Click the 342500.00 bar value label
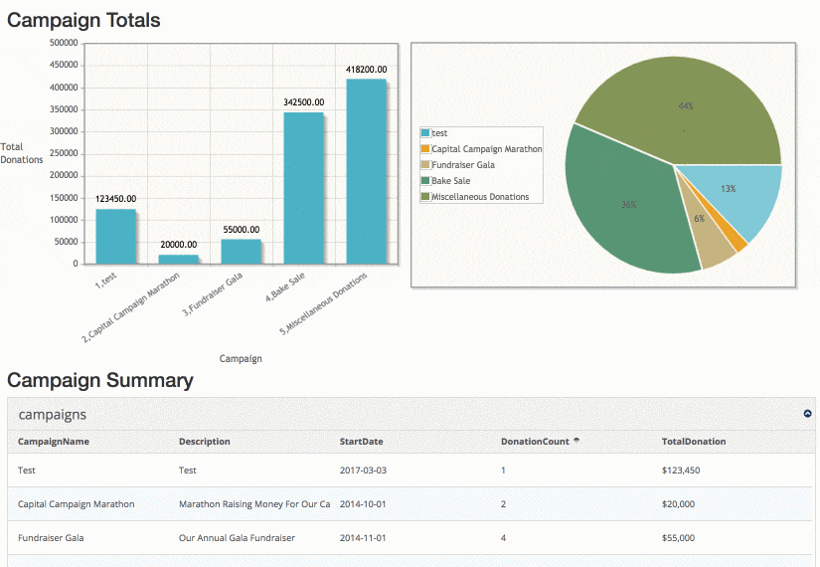820x567 pixels. coord(304,102)
